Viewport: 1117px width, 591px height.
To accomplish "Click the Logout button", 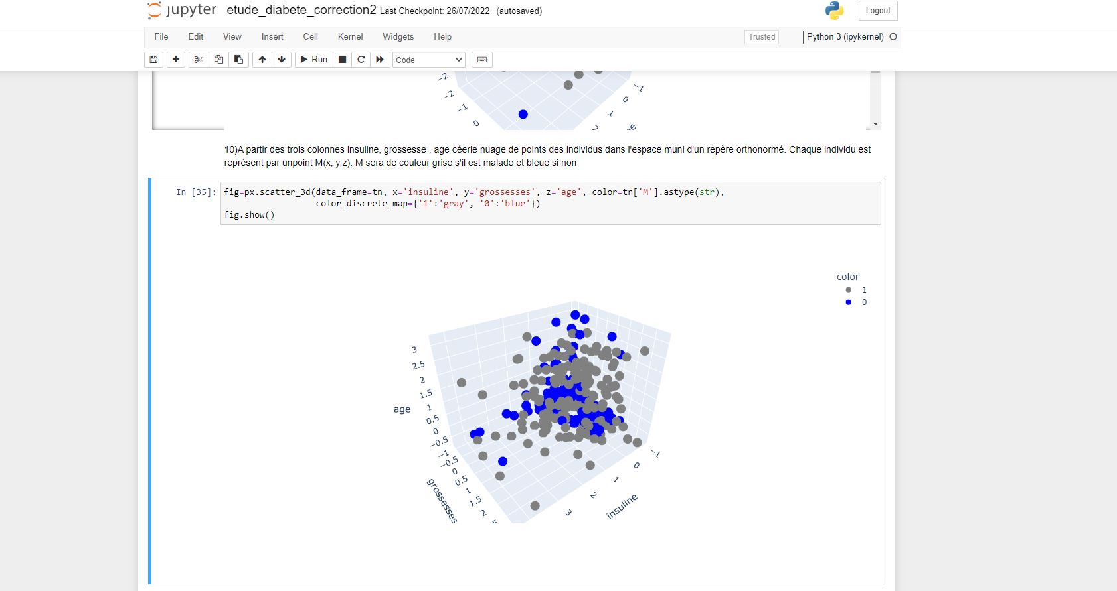I will [878, 11].
